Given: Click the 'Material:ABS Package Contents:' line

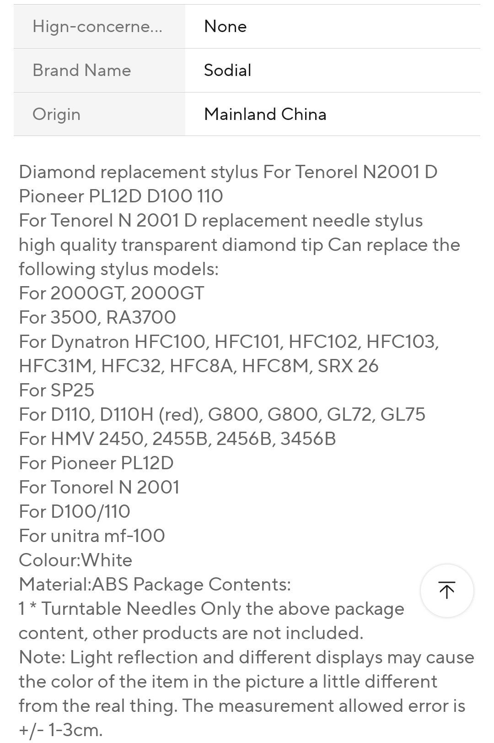Looking at the screenshot, I should 155,585.
